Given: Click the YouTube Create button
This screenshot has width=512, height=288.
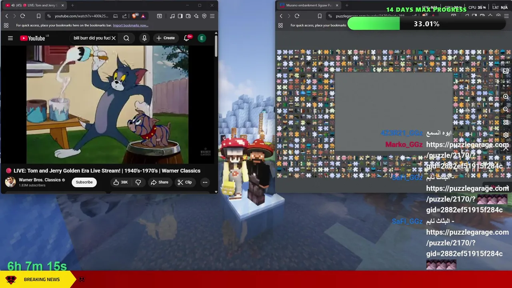Looking at the screenshot, I should (x=166, y=38).
